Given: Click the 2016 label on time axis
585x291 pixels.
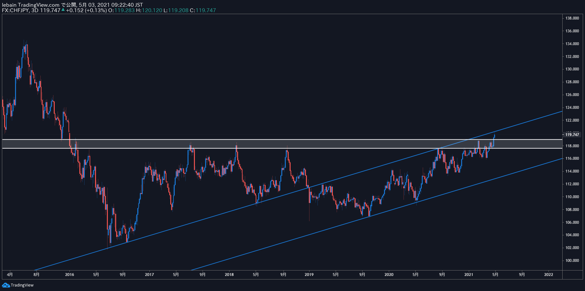Looking at the screenshot, I should (x=69, y=274).
